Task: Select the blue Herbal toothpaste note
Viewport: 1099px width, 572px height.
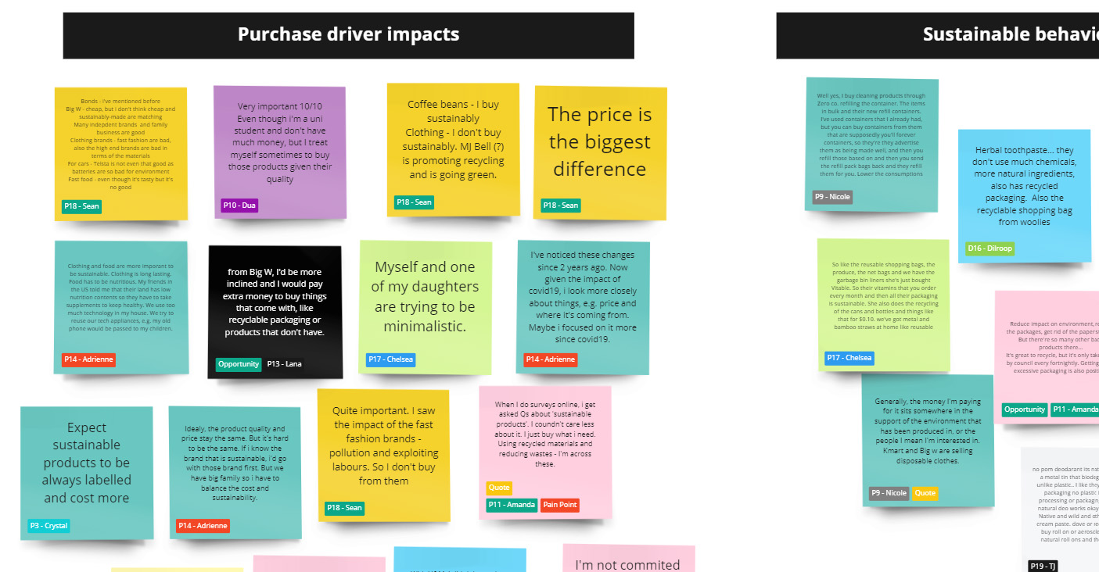Action: pos(1023,186)
